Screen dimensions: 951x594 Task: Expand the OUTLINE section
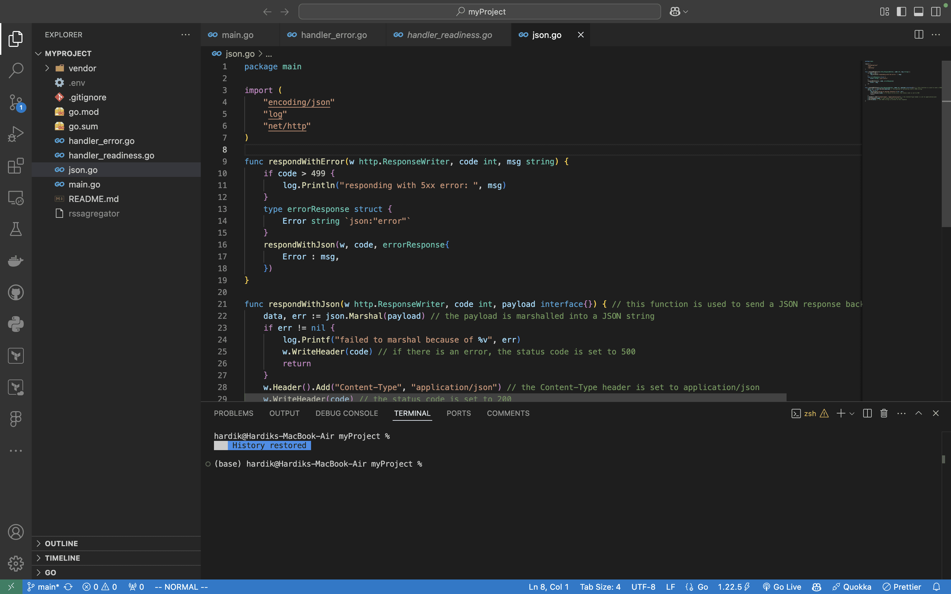[61, 543]
